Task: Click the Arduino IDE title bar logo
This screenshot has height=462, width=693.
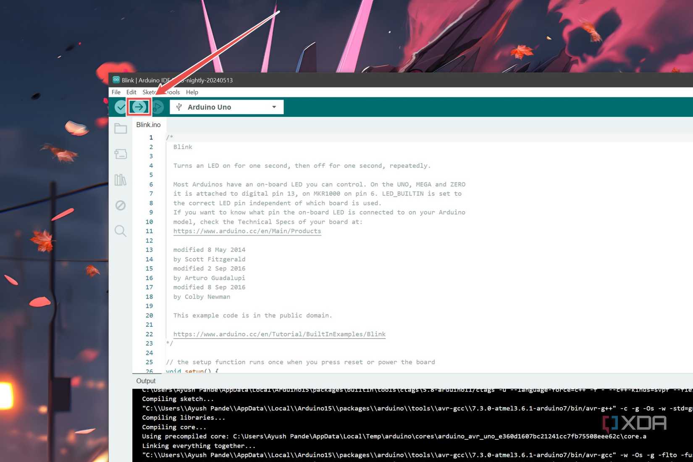Action: [x=116, y=80]
